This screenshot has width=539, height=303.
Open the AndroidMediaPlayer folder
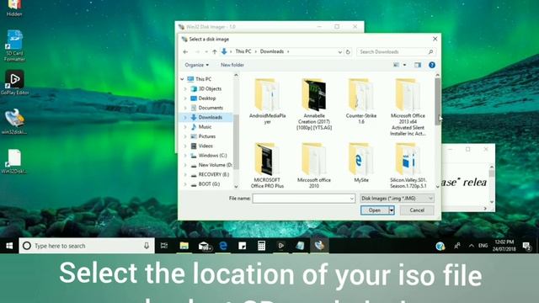tap(268, 101)
